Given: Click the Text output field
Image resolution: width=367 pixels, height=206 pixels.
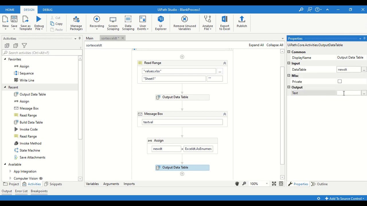Looking at the screenshot, I should (349, 93).
